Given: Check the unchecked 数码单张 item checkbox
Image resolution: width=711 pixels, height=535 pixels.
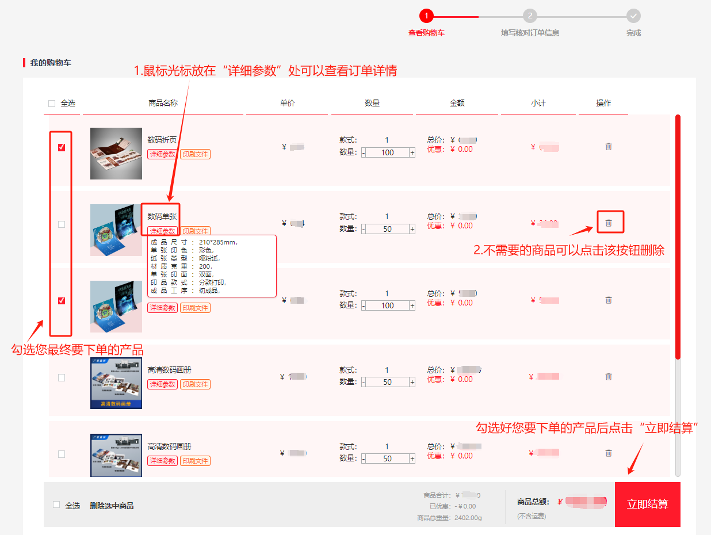Looking at the screenshot, I should click(x=62, y=224).
